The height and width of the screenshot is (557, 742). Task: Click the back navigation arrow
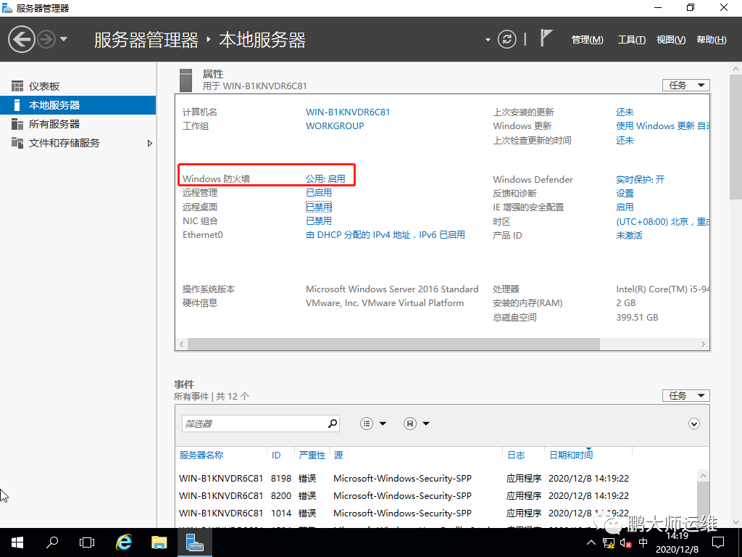point(22,39)
